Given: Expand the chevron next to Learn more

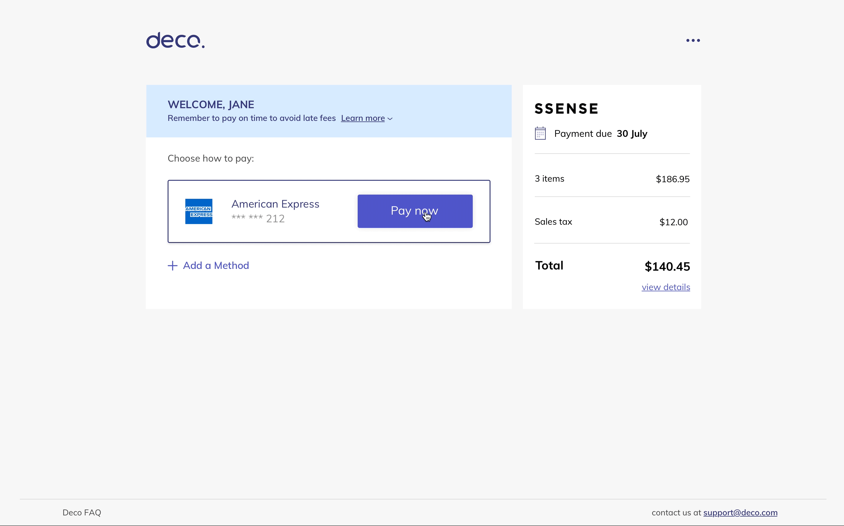Looking at the screenshot, I should coord(390,119).
